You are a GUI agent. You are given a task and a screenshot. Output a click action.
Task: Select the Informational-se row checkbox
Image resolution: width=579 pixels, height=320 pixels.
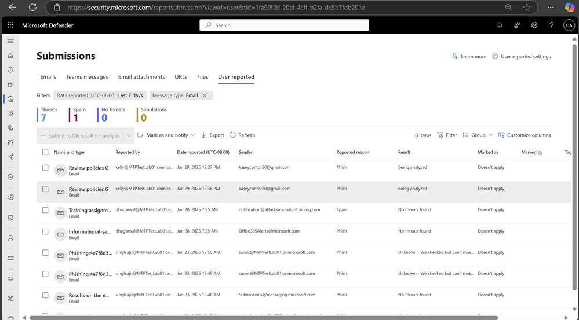tap(45, 231)
